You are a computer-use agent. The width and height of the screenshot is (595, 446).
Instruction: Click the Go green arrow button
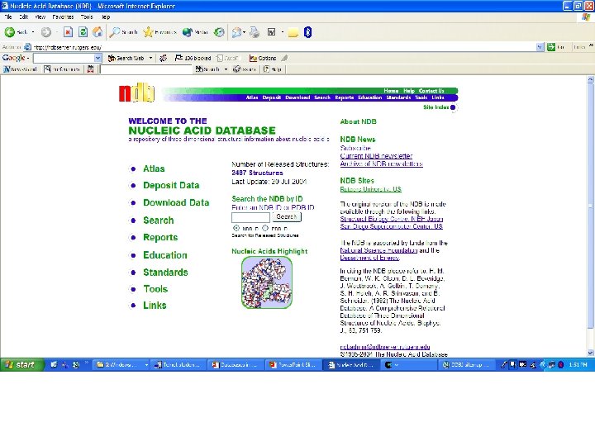[551, 47]
